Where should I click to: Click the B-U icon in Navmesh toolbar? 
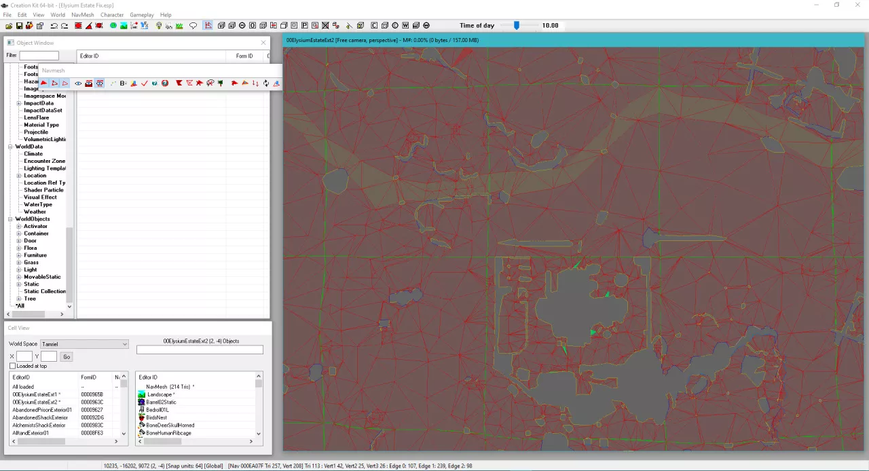[x=123, y=83]
